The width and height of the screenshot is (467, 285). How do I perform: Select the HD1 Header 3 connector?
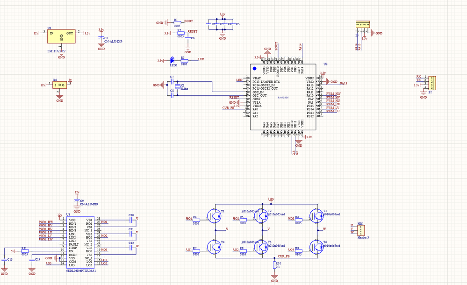pos(361,230)
